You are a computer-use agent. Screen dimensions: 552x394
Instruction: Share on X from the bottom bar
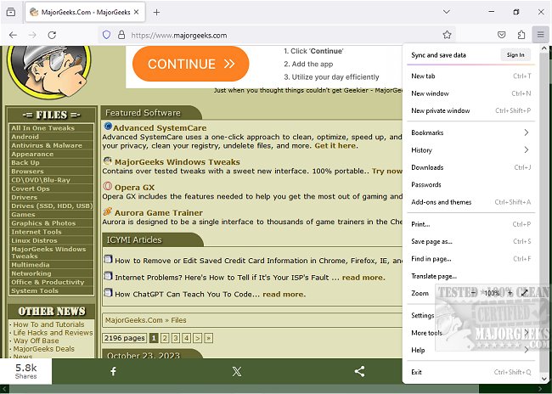(237, 371)
